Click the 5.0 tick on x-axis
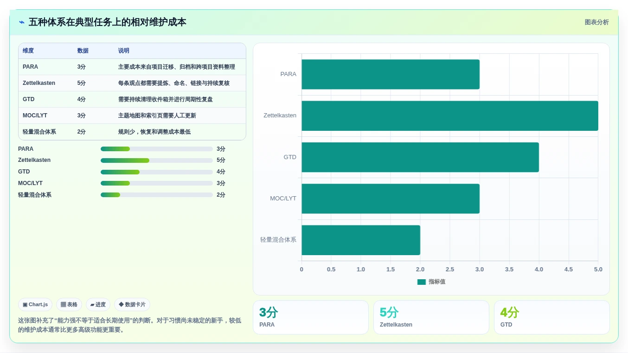Image resolution: width=628 pixels, height=353 pixels. 598,270
